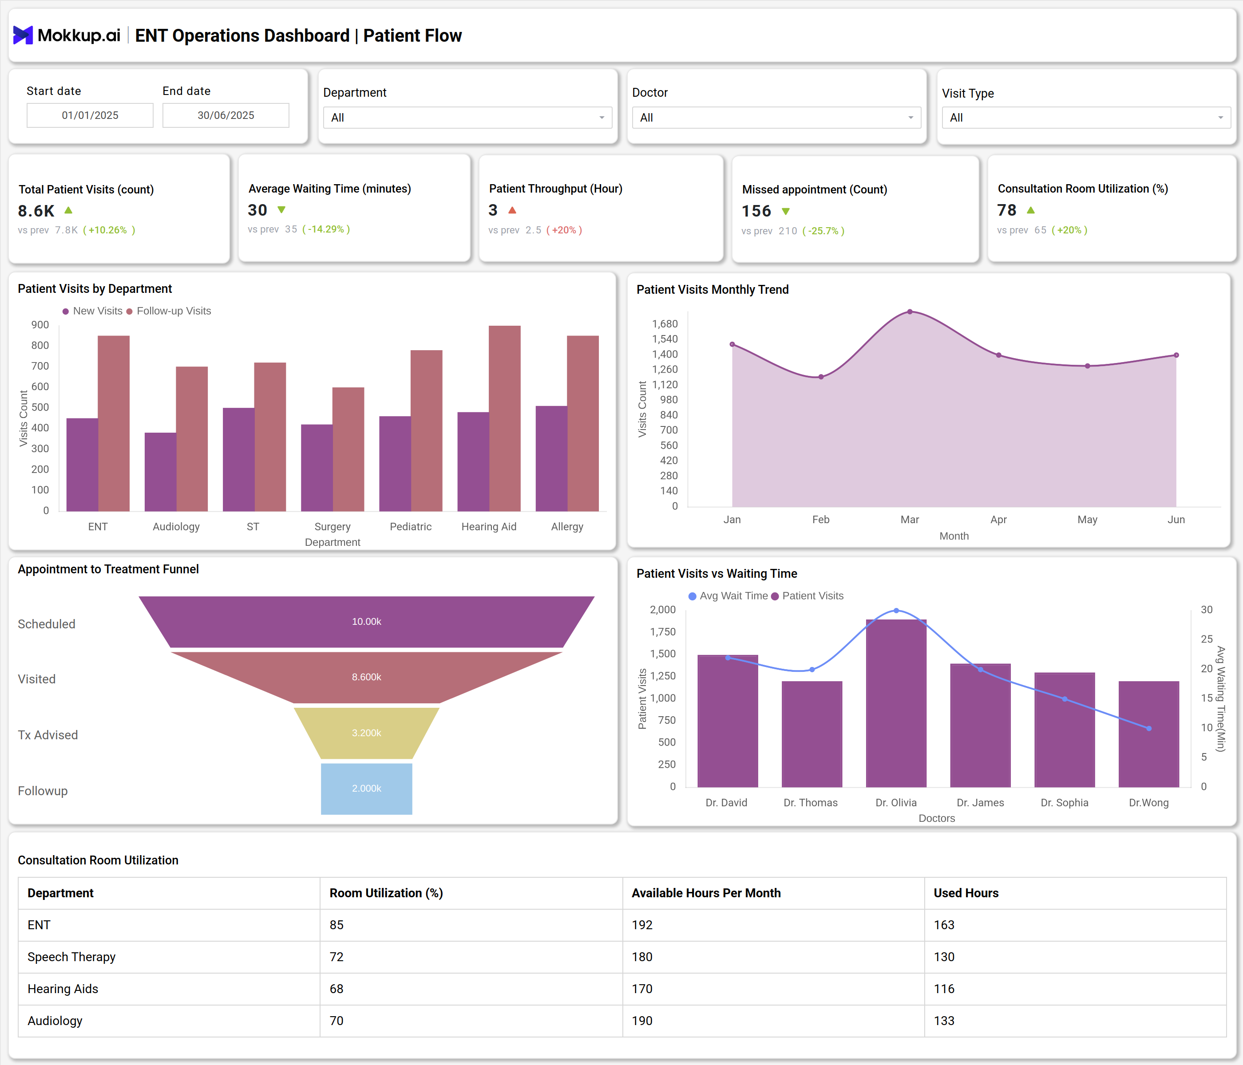Screen dimensions: 1243x1065
Task: Click the Feb data point on the monthly trend
Action: 821,377
